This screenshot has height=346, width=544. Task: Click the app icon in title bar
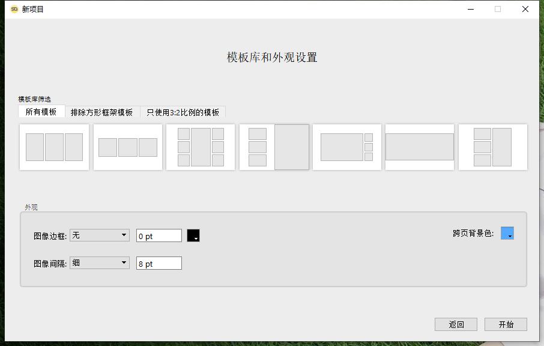pyautogui.click(x=14, y=10)
